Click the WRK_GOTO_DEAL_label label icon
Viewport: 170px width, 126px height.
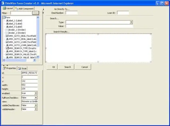click(x=7, y=39)
